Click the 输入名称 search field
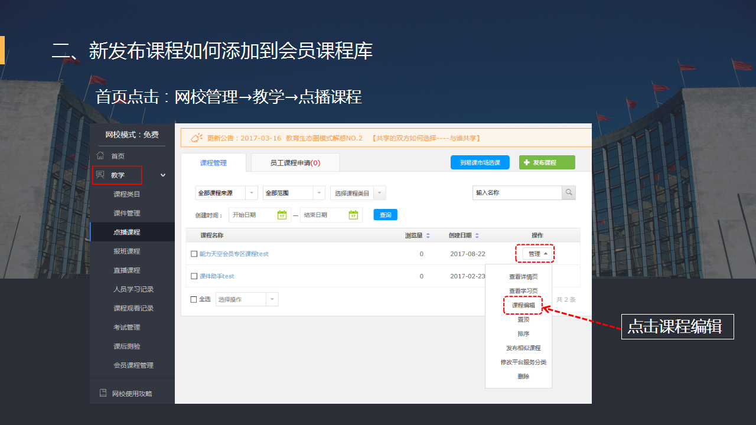 (x=517, y=192)
